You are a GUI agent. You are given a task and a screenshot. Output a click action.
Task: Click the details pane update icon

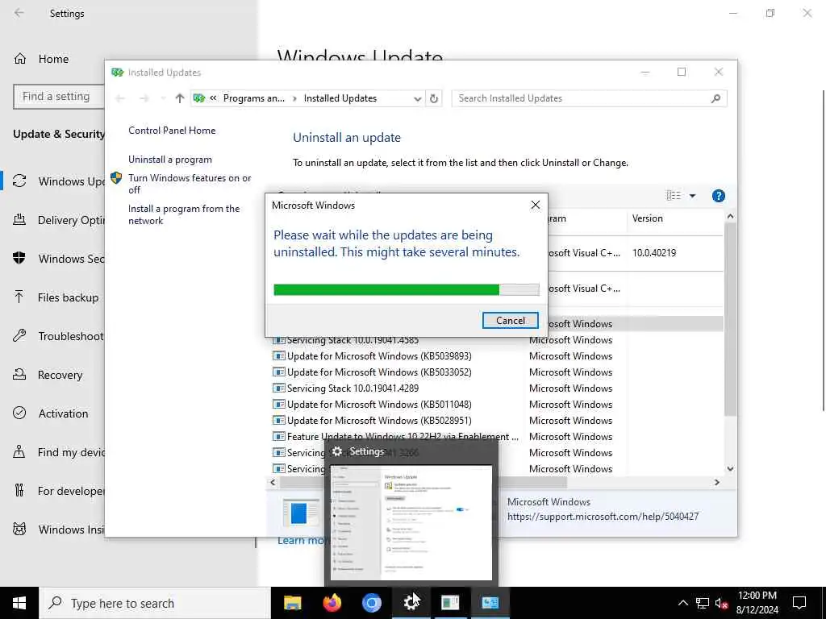click(301, 513)
